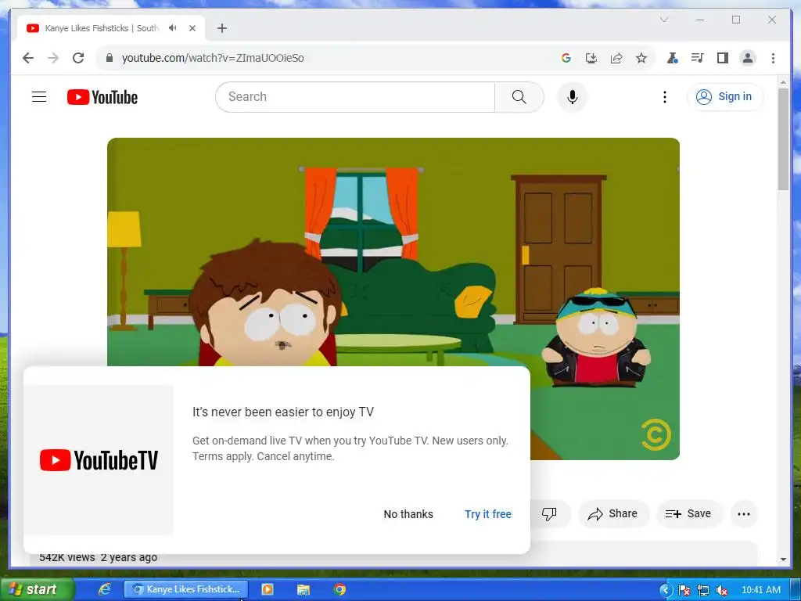
Task: Open Chrome taskbar icon
Action: click(x=339, y=589)
